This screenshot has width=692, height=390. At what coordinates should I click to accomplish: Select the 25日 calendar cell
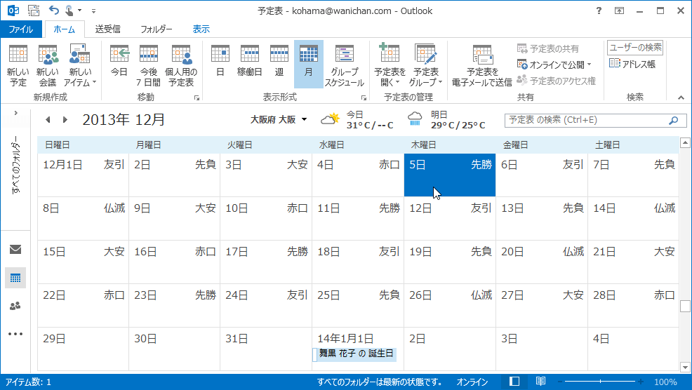click(x=358, y=305)
